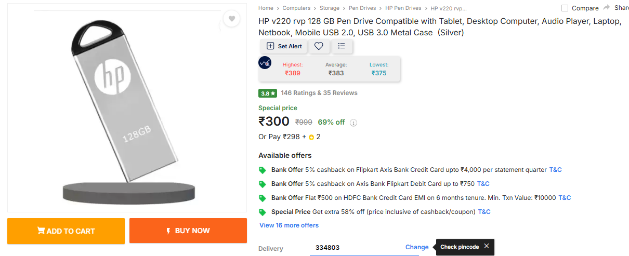Close the Check pincode tooltip
Image resolution: width=629 pixels, height=256 pixels.
tap(487, 246)
